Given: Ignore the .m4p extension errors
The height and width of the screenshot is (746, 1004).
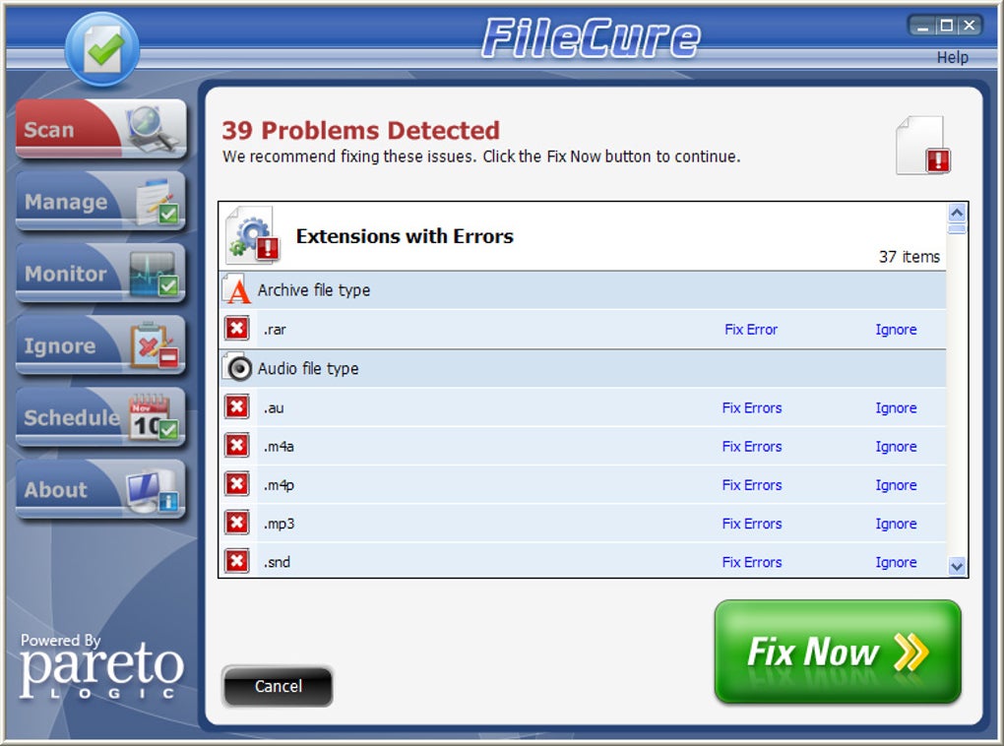Looking at the screenshot, I should [896, 485].
